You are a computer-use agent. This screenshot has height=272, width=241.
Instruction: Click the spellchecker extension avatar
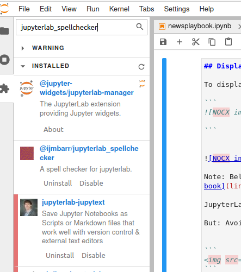[27, 154]
